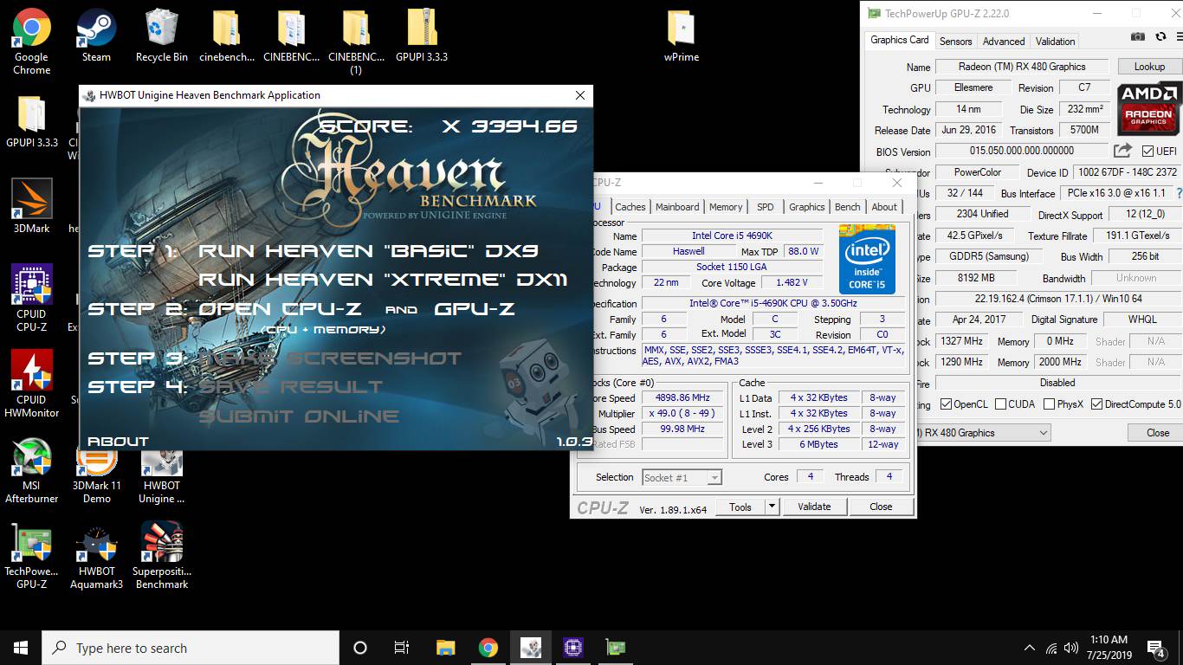Viewport: 1183px width, 665px height.
Task: Select the HWBOT Aquamark3 desktop shortcut
Action: tap(97, 556)
